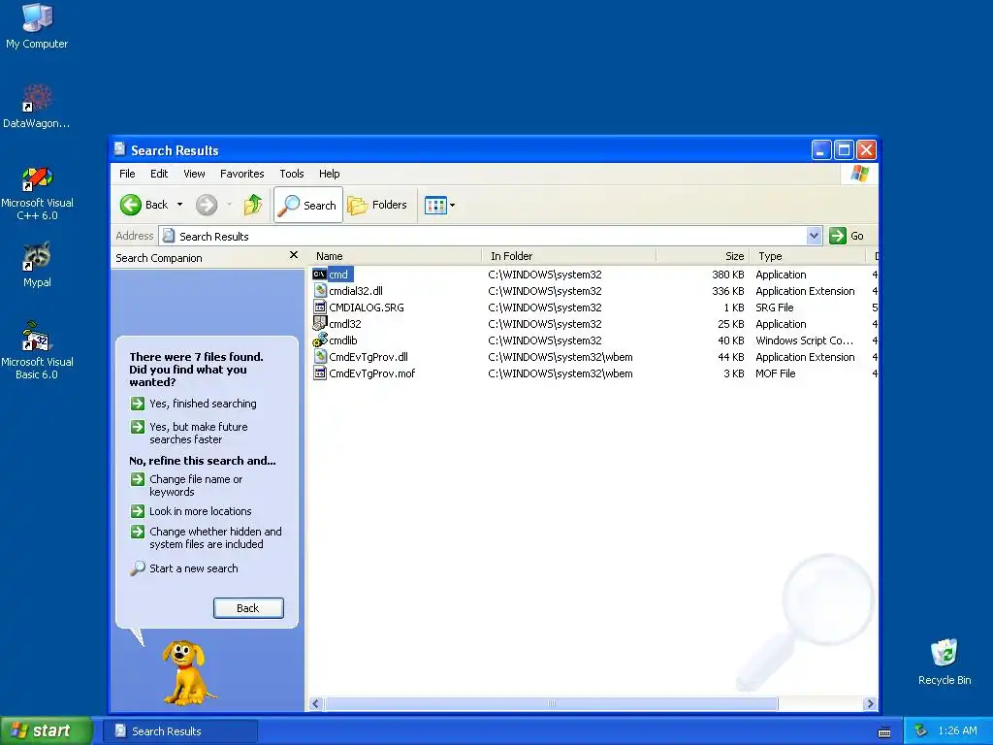
Task: Select the Recycle Bin icon
Action: tap(945, 662)
